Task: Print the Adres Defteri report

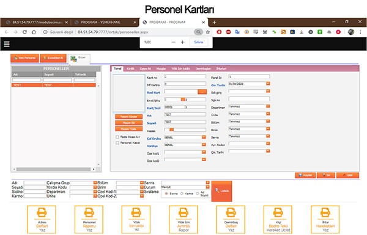Action: [42, 219]
